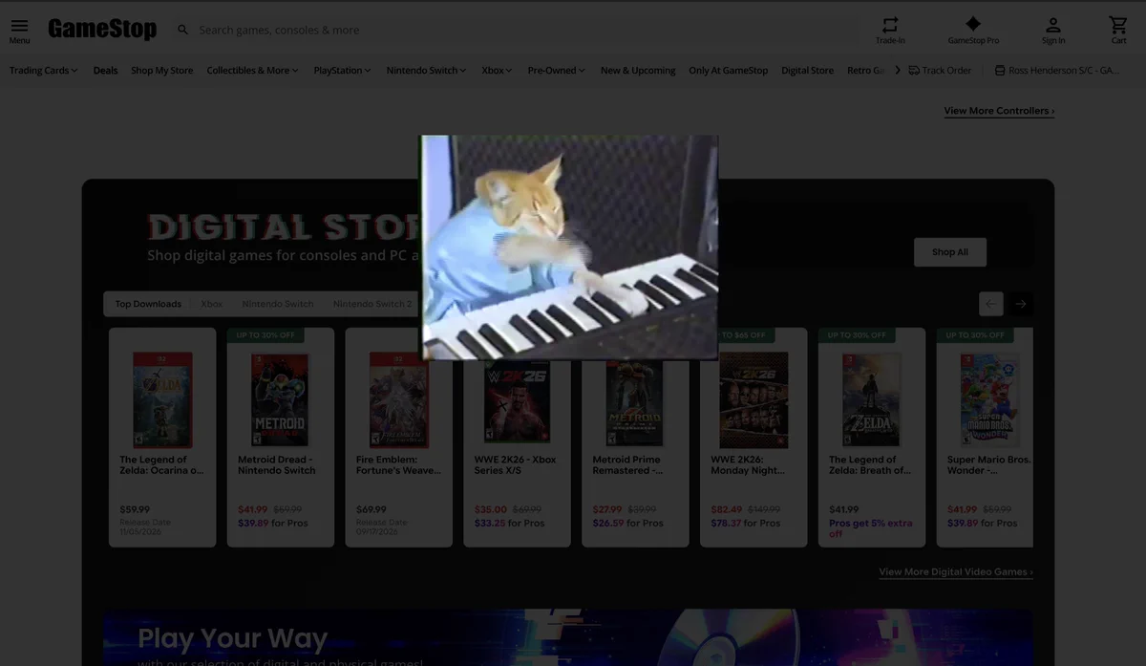
Task: Click UP TO 30% OFF badge on Metroid Dread
Action: pyautogui.click(x=265, y=335)
